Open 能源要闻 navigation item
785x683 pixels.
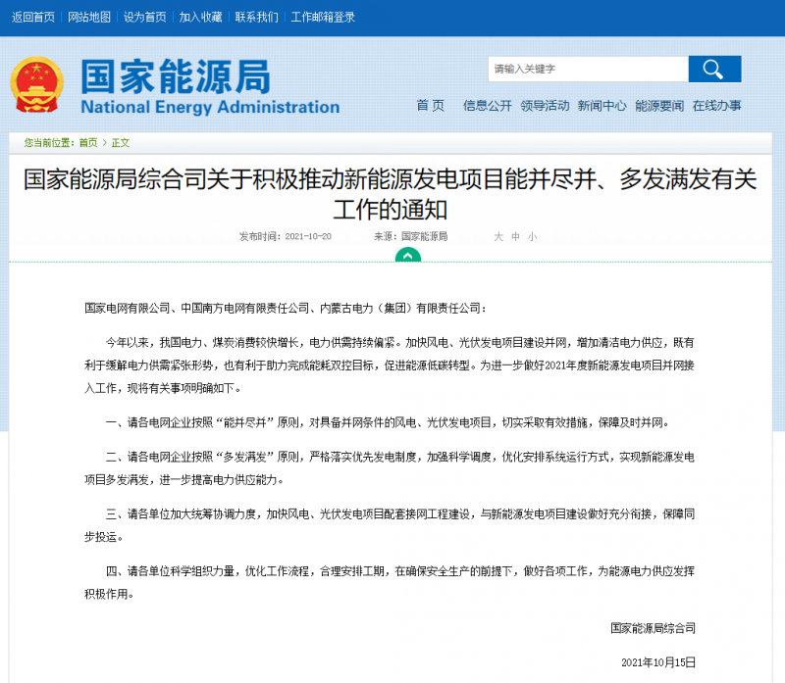659,106
